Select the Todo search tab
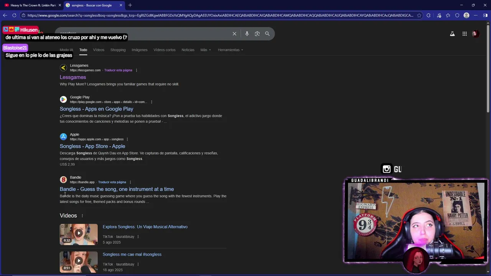This screenshot has height=276, width=491. tap(83, 50)
